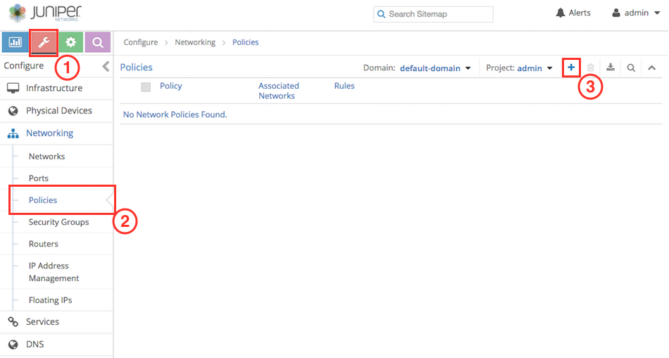Open the Query magnifier icon tab
This screenshot has width=669, height=358.
point(98,42)
